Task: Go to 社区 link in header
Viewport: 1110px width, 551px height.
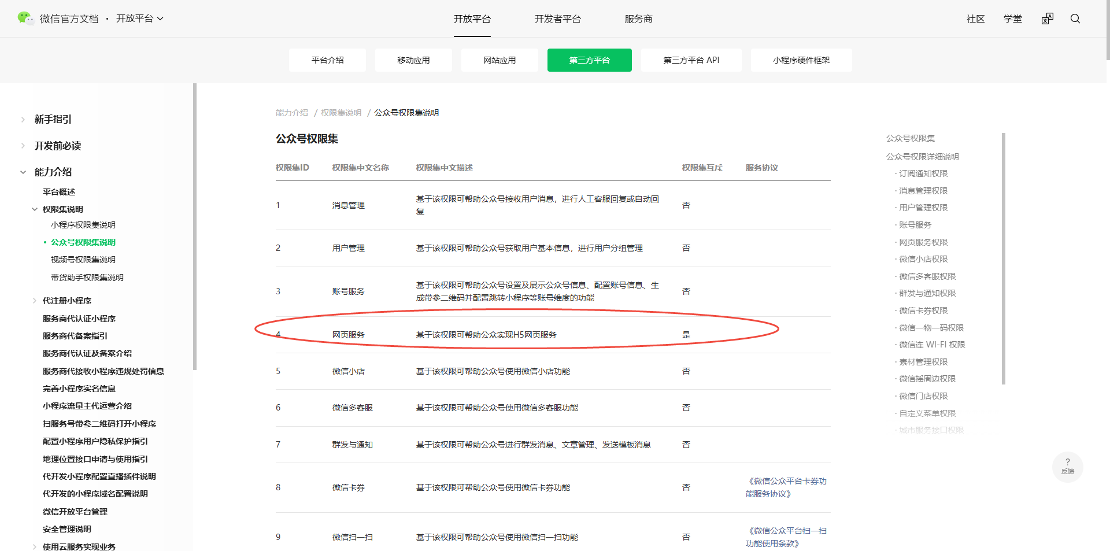Action: (x=976, y=19)
